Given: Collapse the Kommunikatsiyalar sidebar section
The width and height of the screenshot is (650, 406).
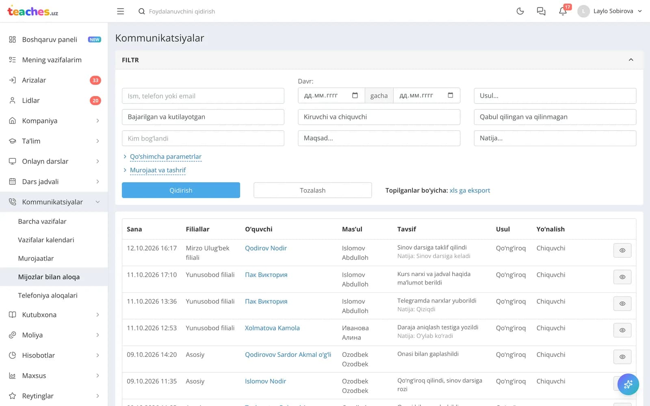Looking at the screenshot, I should 54,202.
